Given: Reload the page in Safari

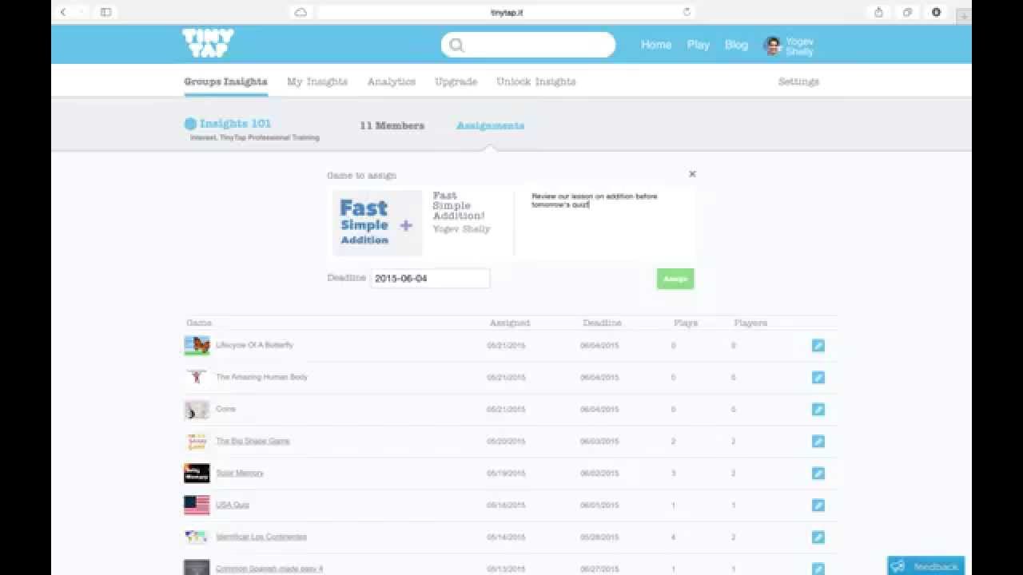Looking at the screenshot, I should [687, 12].
